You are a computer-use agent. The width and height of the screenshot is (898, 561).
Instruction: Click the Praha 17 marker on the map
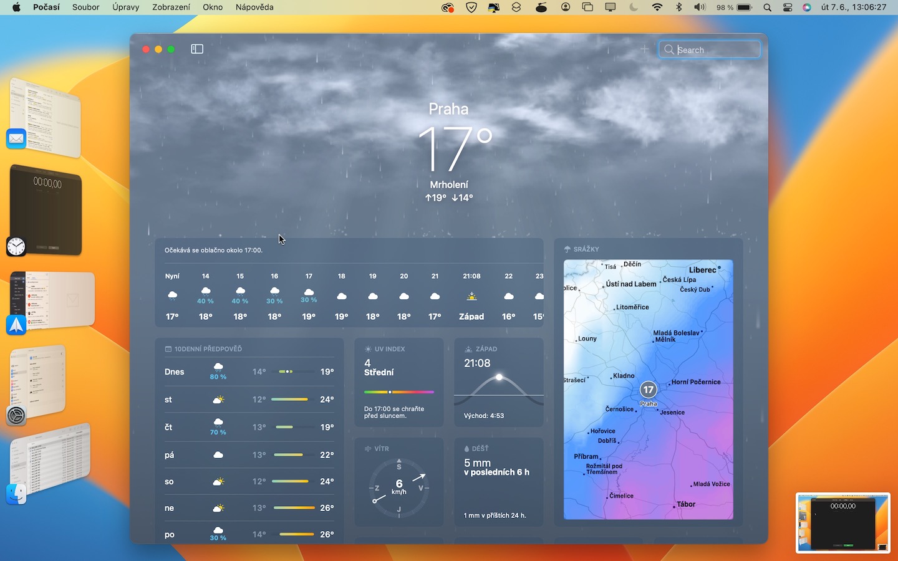tap(649, 390)
